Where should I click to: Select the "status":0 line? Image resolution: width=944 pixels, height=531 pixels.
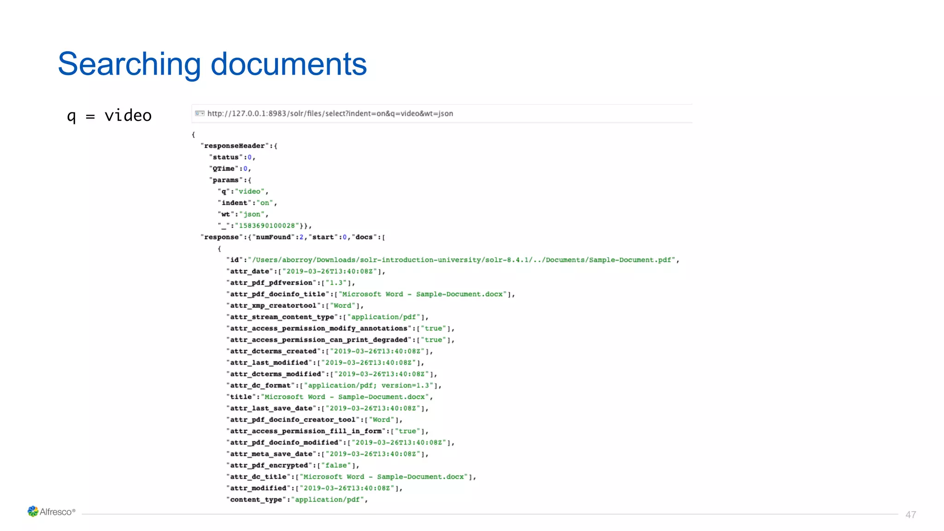232,157
